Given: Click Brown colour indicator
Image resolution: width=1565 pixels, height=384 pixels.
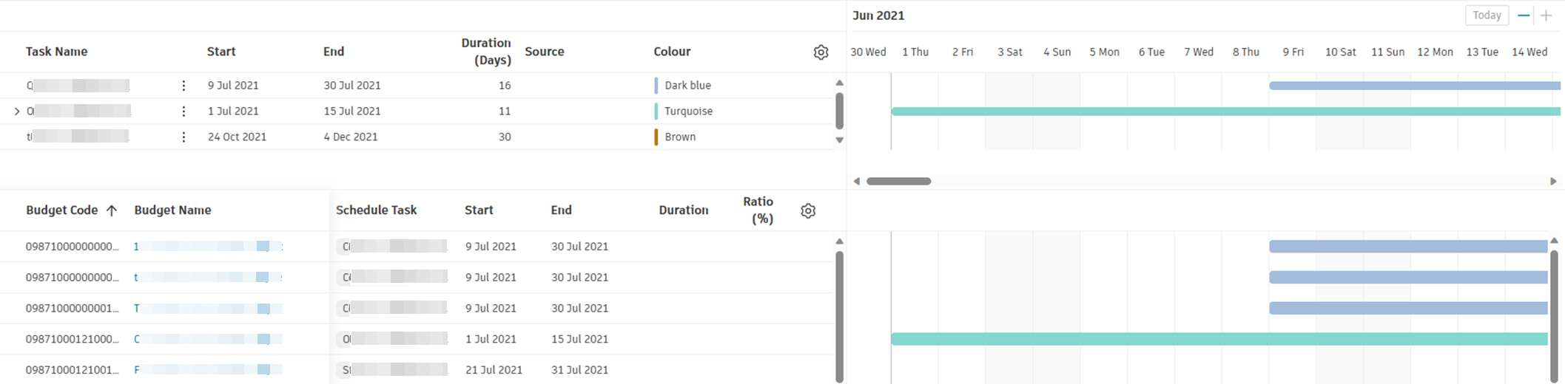Looking at the screenshot, I should [656, 137].
